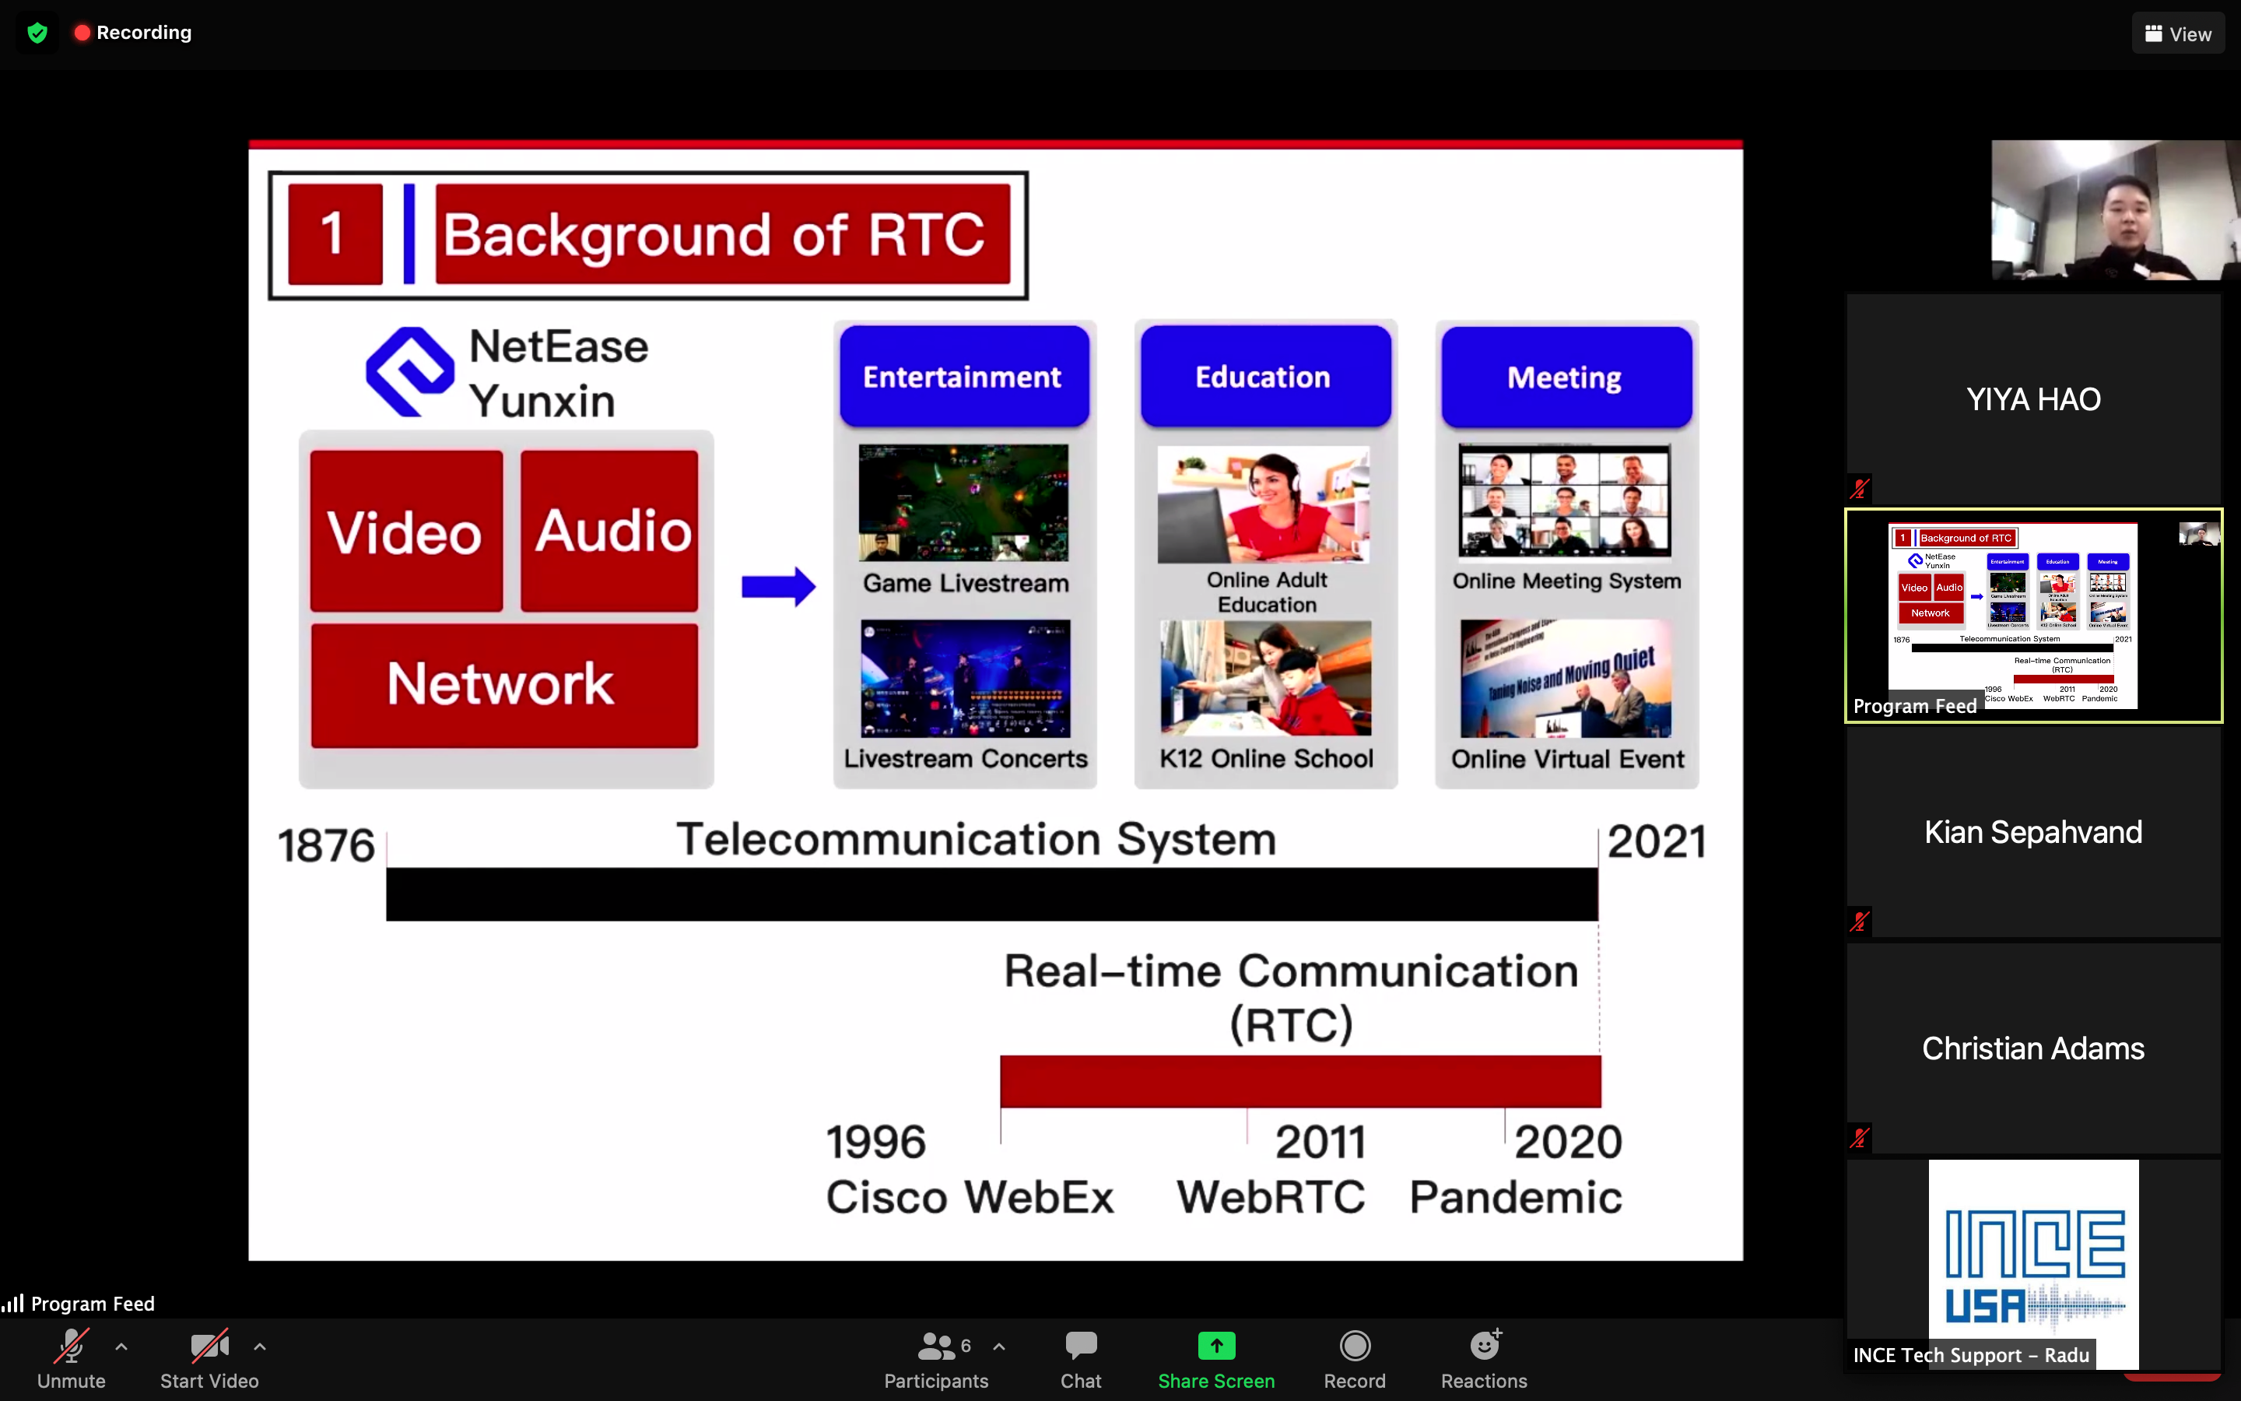Click the 2020 Pandemic label
The height and width of the screenshot is (1401, 2241).
[1516, 1168]
